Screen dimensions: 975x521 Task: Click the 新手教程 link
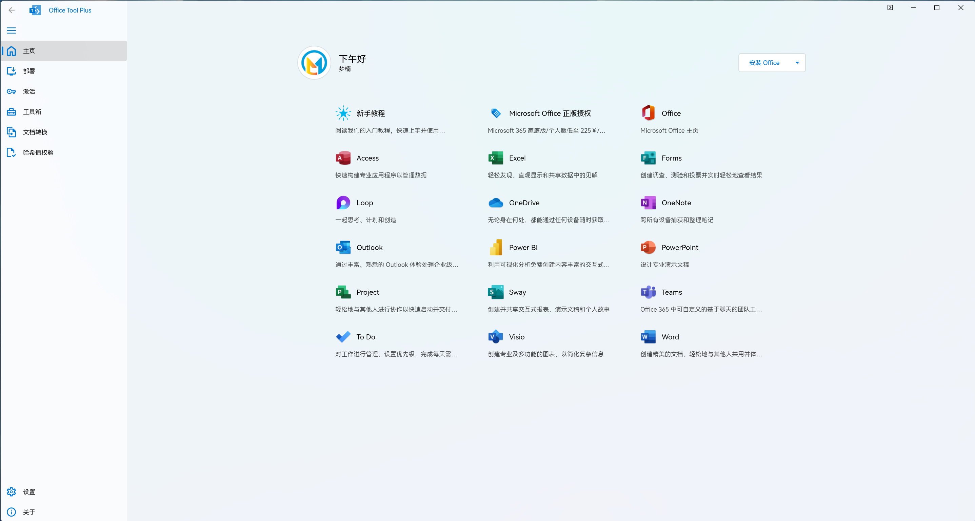372,113
